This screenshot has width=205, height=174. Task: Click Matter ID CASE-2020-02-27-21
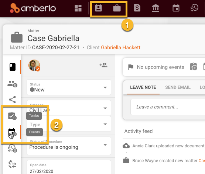(x=45, y=47)
